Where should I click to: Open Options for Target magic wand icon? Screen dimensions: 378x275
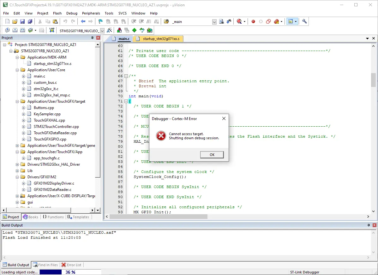(x=109, y=30)
